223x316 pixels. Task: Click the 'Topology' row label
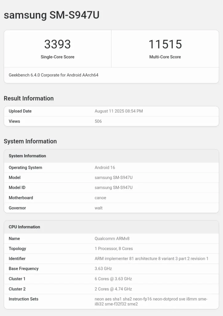click(x=17, y=249)
